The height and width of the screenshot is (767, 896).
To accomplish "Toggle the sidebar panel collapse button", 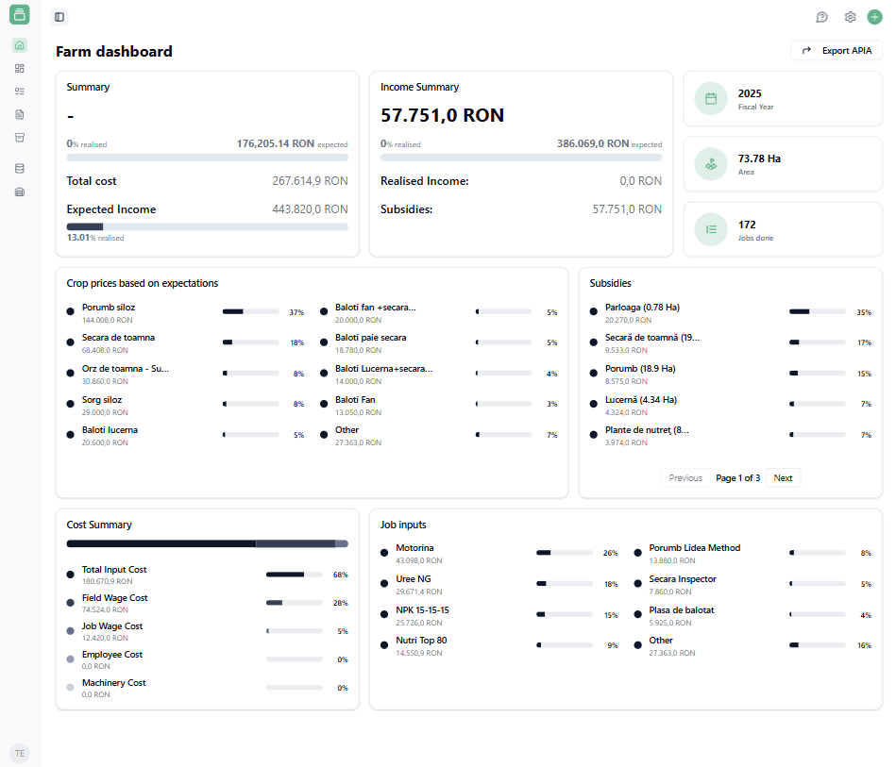I will click(x=59, y=17).
